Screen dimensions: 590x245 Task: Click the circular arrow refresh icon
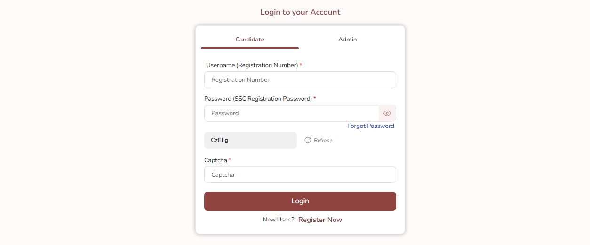[x=308, y=140]
